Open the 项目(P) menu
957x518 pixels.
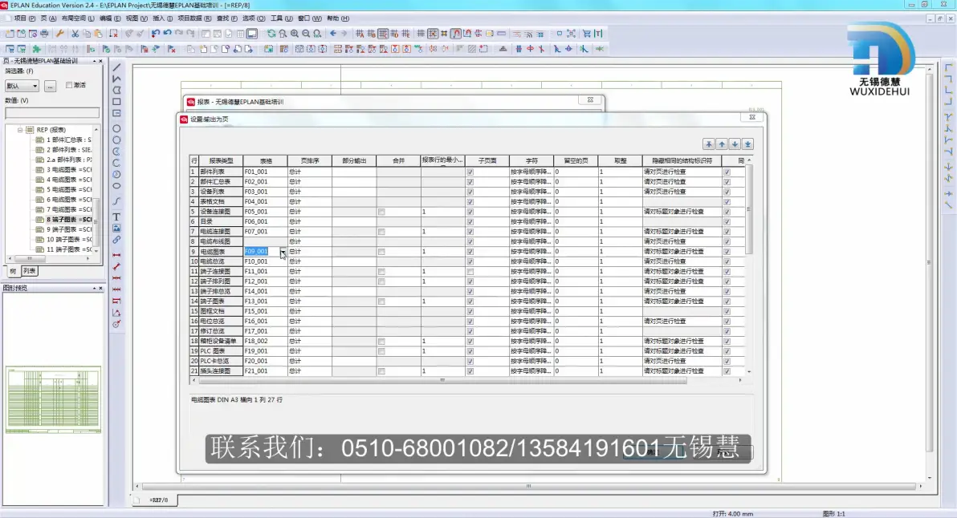(x=25, y=18)
